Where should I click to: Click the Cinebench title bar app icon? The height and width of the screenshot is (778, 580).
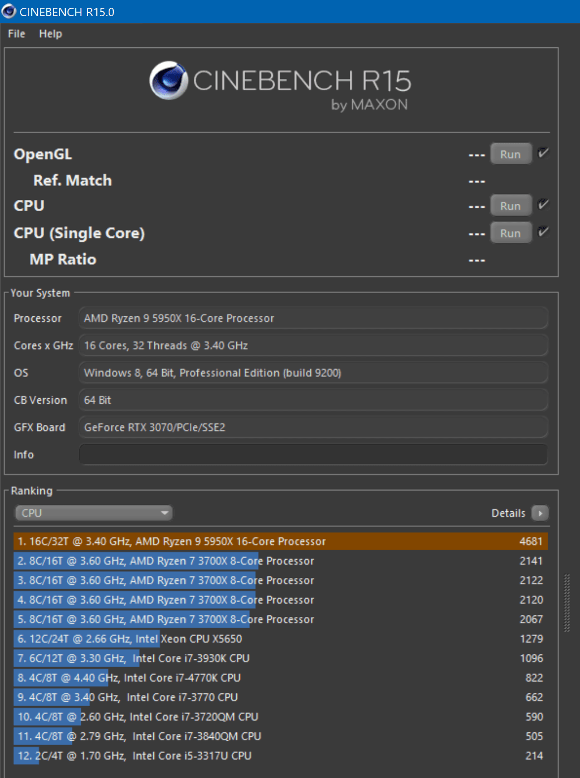[9, 11]
